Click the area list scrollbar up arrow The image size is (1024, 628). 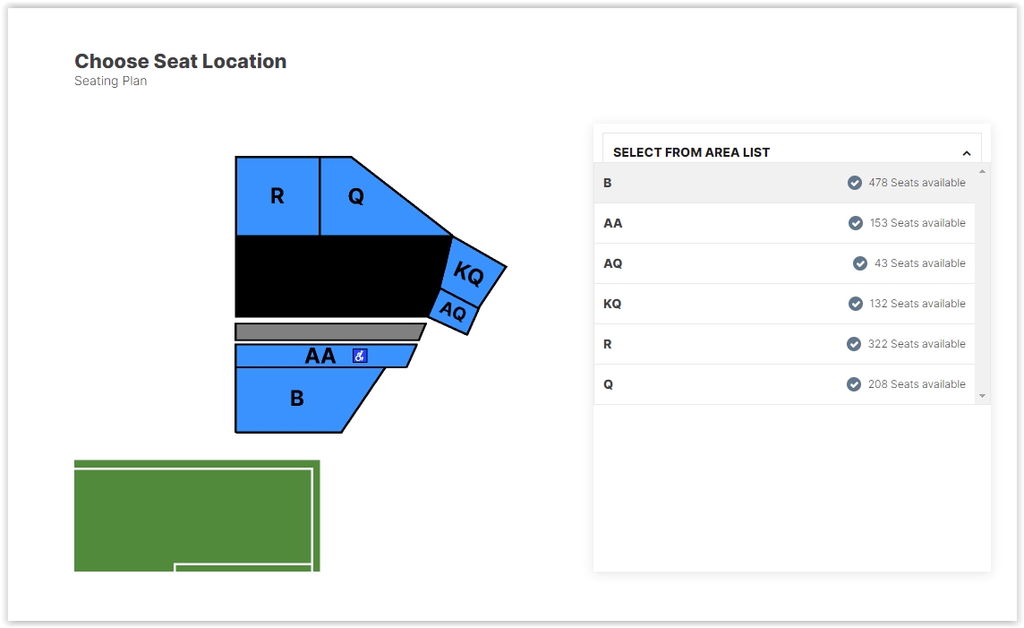click(x=982, y=171)
